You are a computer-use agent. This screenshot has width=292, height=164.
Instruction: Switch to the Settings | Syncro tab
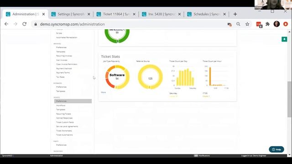(71, 14)
